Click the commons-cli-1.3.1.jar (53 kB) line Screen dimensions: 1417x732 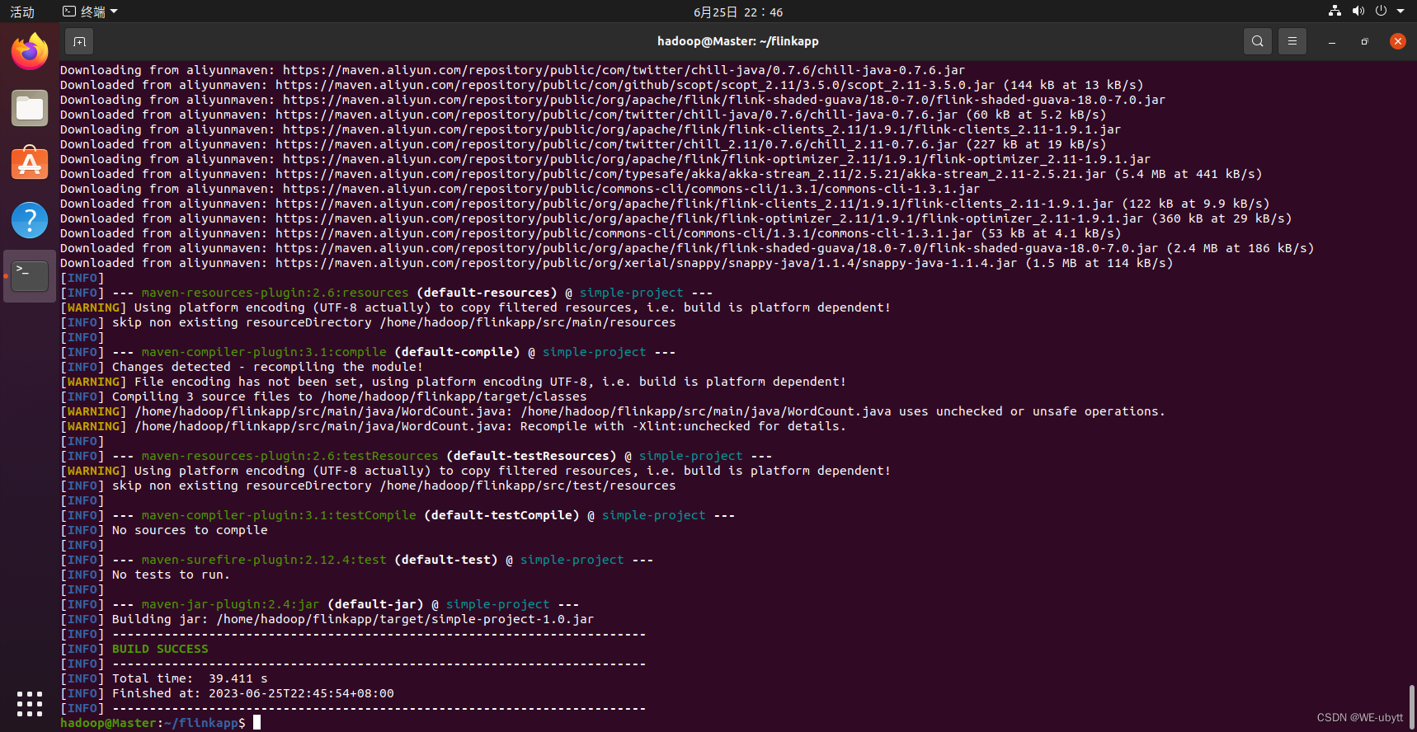(x=591, y=233)
